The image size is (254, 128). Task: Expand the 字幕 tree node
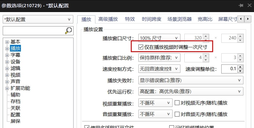[7, 55]
